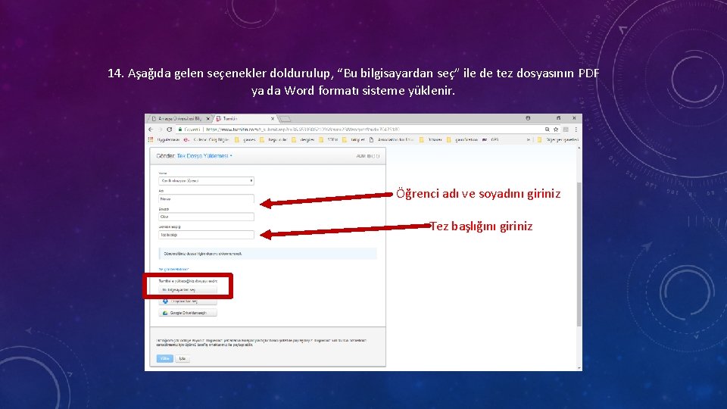Reload the Turnitin page

[x=169, y=130]
